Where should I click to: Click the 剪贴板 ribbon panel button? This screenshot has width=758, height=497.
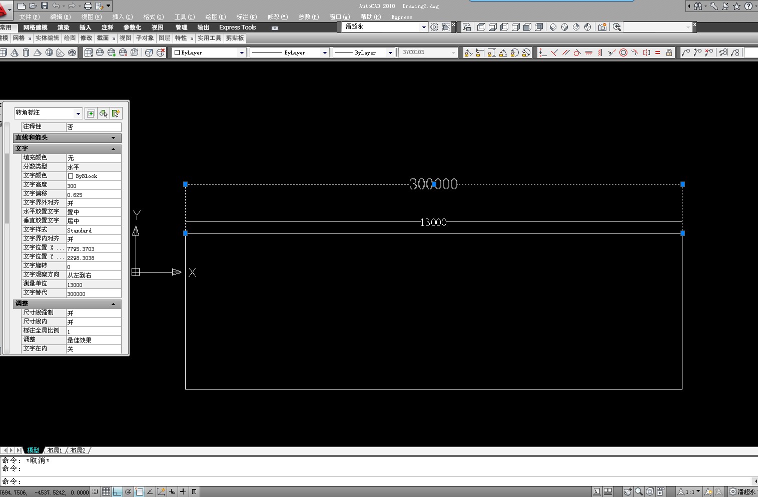click(x=235, y=38)
